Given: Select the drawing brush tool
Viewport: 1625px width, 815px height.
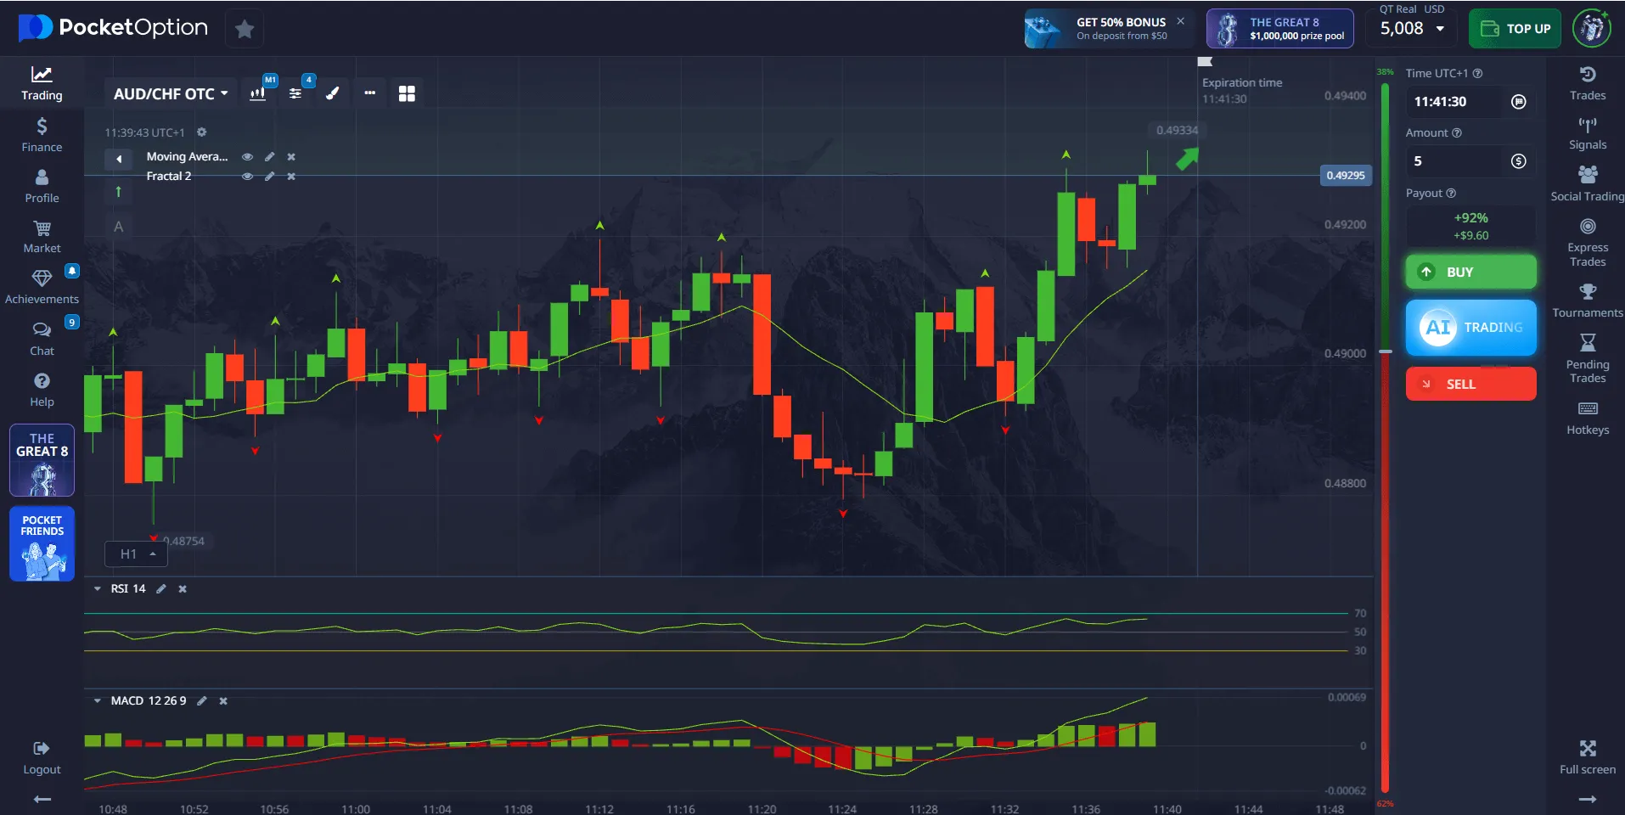Looking at the screenshot, I should (333, 93).
